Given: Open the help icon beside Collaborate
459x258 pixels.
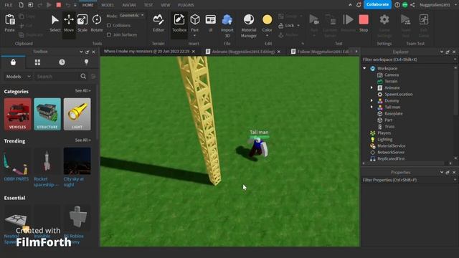Looking at the screenshot, I should (397, 5).
